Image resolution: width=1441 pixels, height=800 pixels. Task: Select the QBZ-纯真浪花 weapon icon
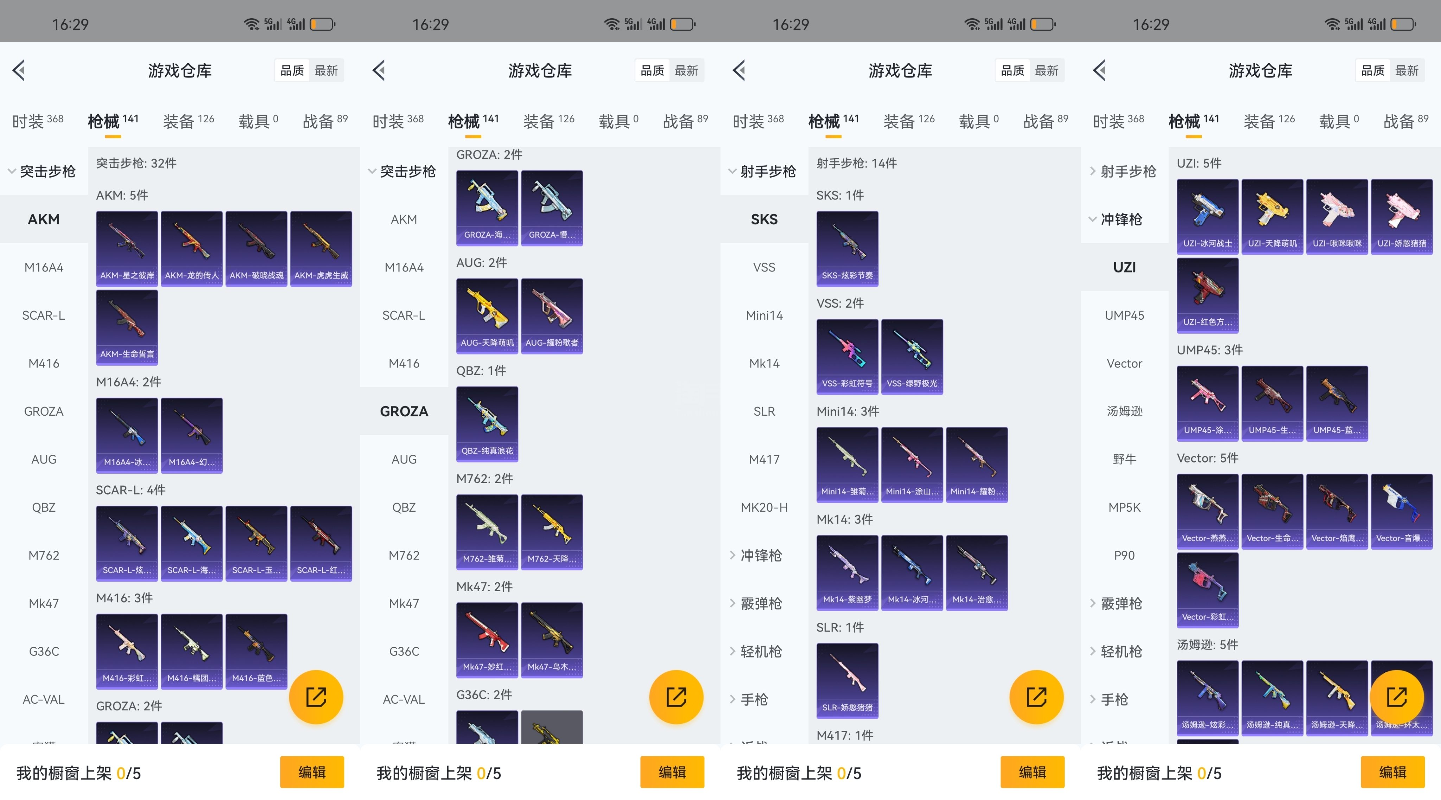coord(487,424)
